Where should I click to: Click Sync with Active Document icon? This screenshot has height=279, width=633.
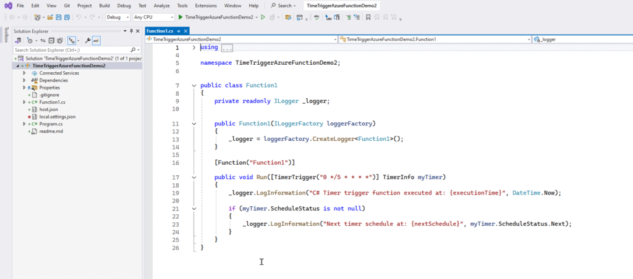[43, 41]
